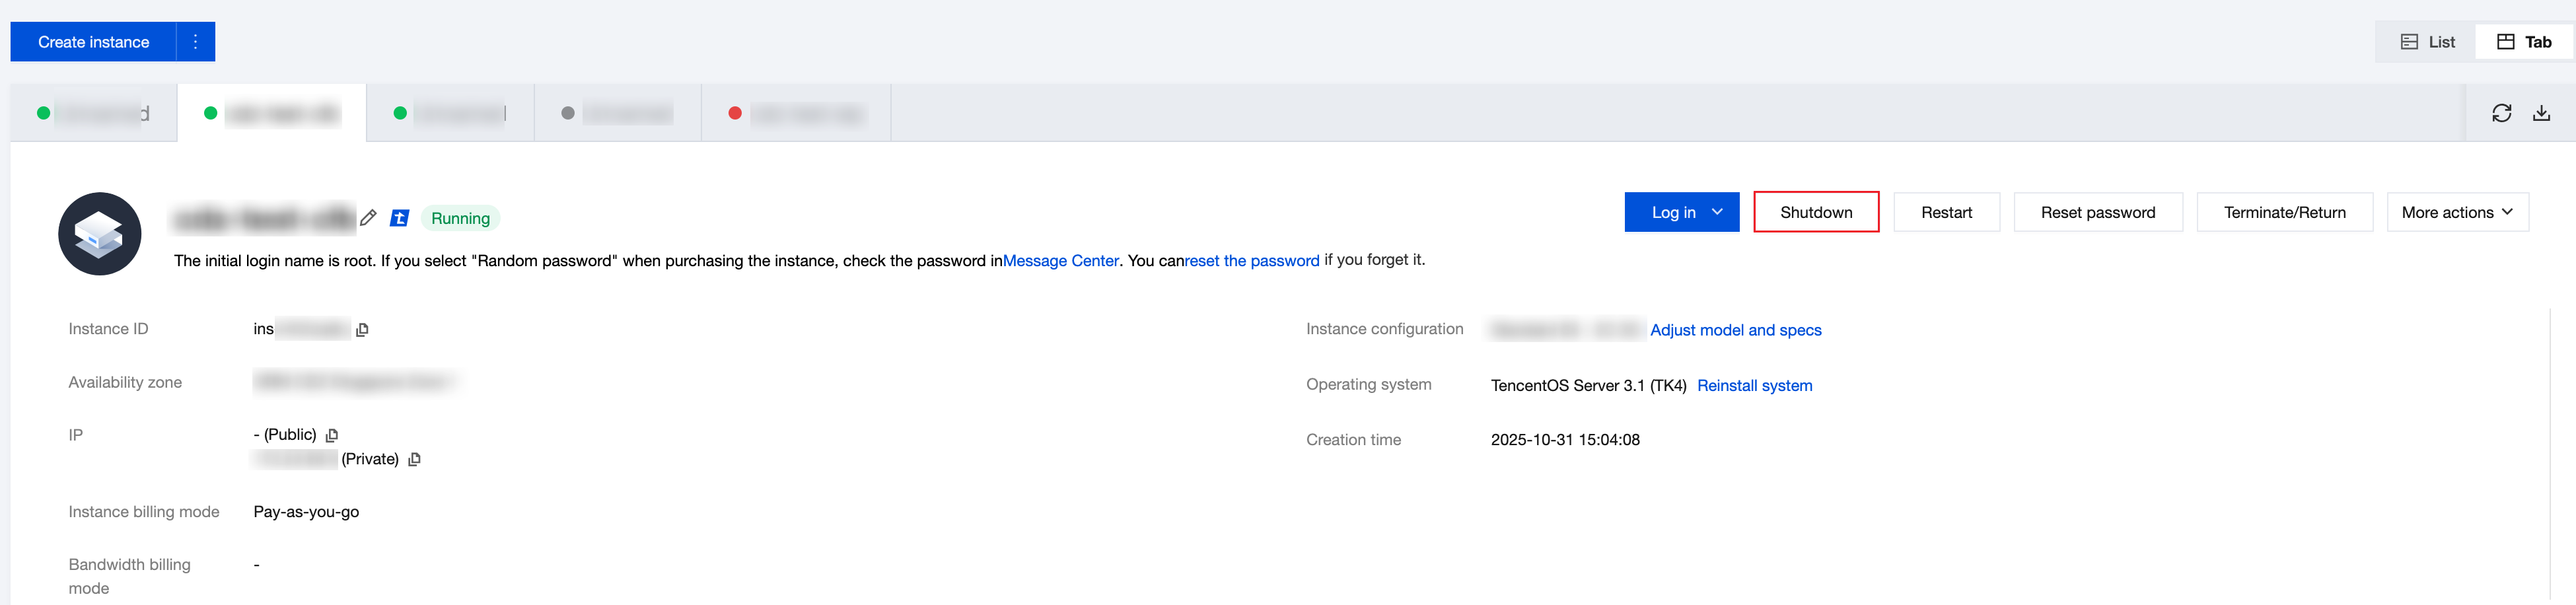Click the blue TencentOS badge icon
2576x605 pixels.
399,218
